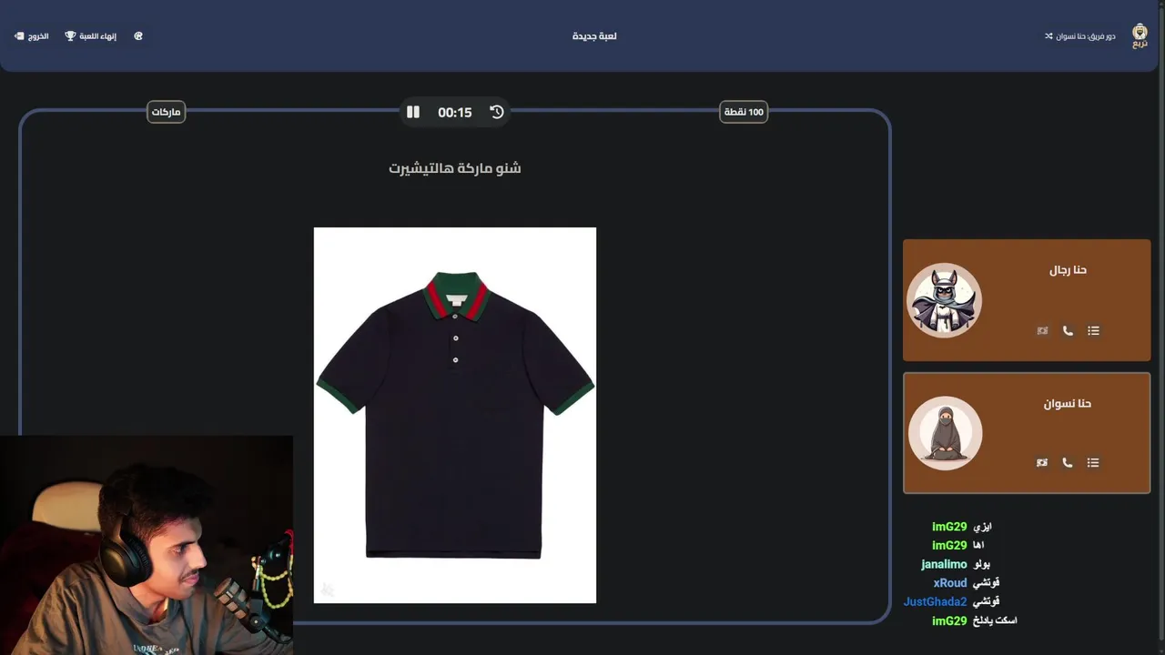Click the trophy icon next to إنهاء اللعبة
The image size is (1165, 655).
pyautogui.click(x=70, y=36)
